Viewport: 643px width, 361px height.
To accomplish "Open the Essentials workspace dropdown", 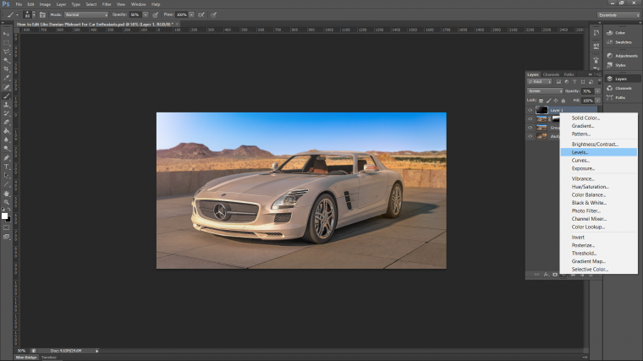I will pyautogui.click(x=618, y=15).
